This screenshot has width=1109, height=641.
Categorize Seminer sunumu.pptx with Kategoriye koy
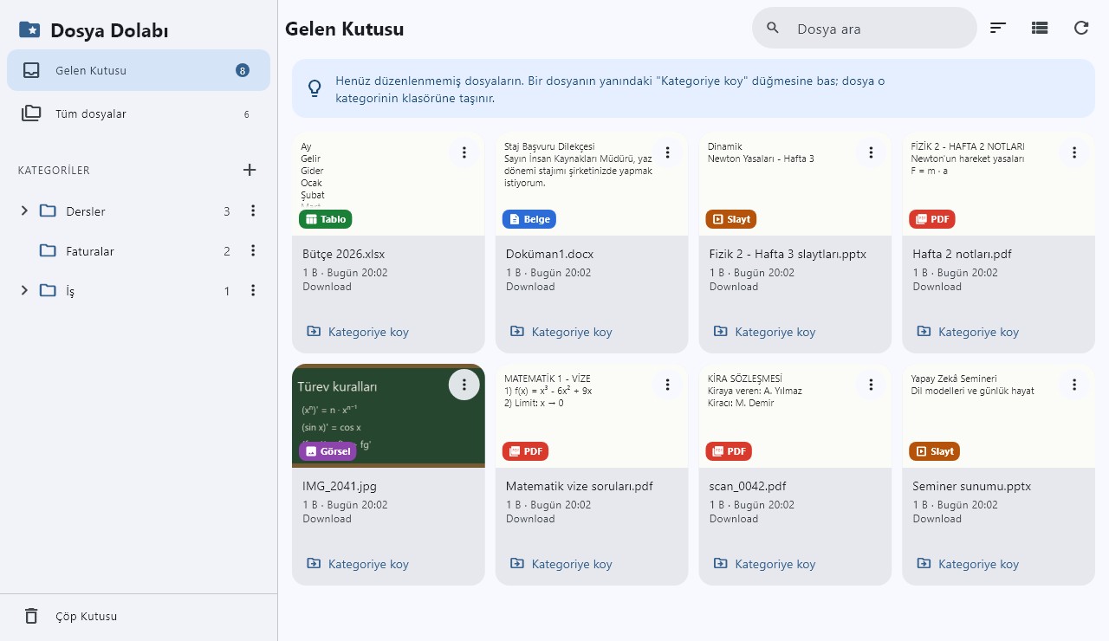point(967,564)
